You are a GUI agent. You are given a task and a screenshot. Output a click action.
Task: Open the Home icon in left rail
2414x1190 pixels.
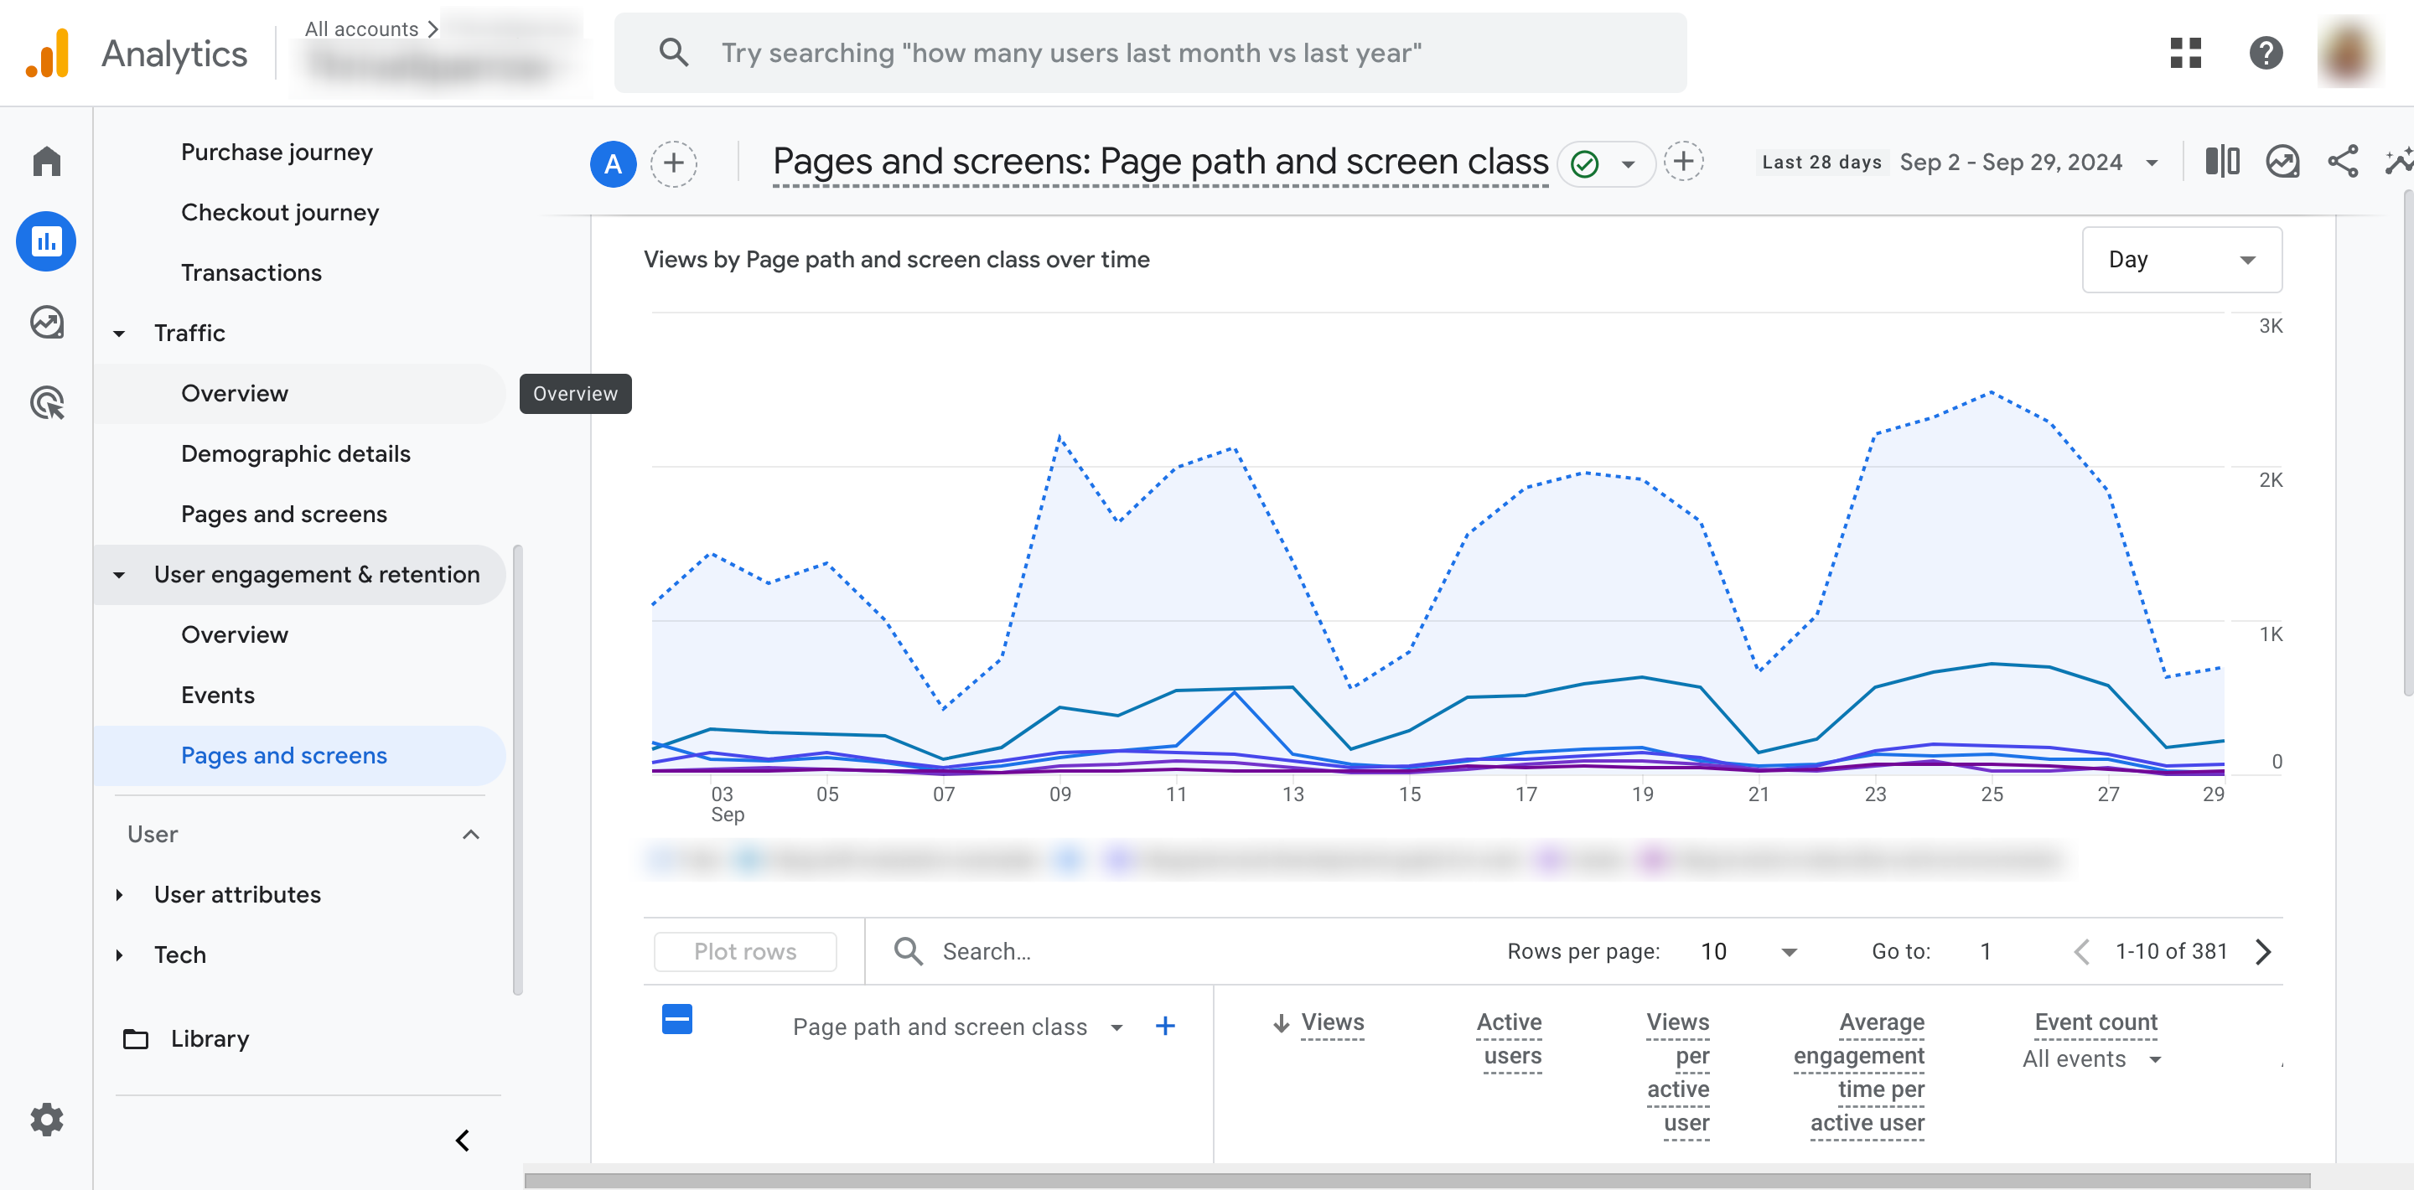coord(46,161)
